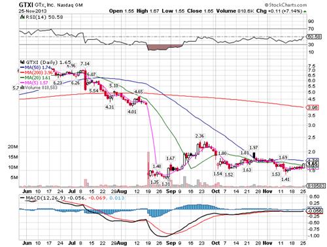
Task: Click the 'Chg +0.11 (+7.14%)' text
Action: [279, 11]
